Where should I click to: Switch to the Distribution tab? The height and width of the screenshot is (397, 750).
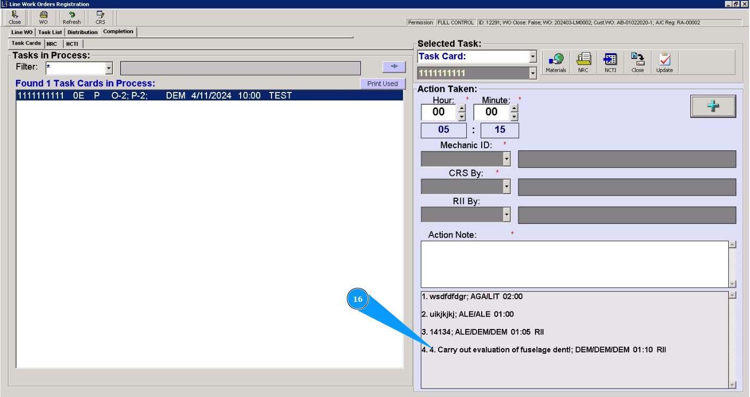pyautogui.click(x=83, y=32)
